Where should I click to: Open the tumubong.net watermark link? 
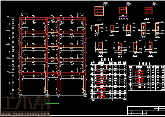tap(25, 114)
